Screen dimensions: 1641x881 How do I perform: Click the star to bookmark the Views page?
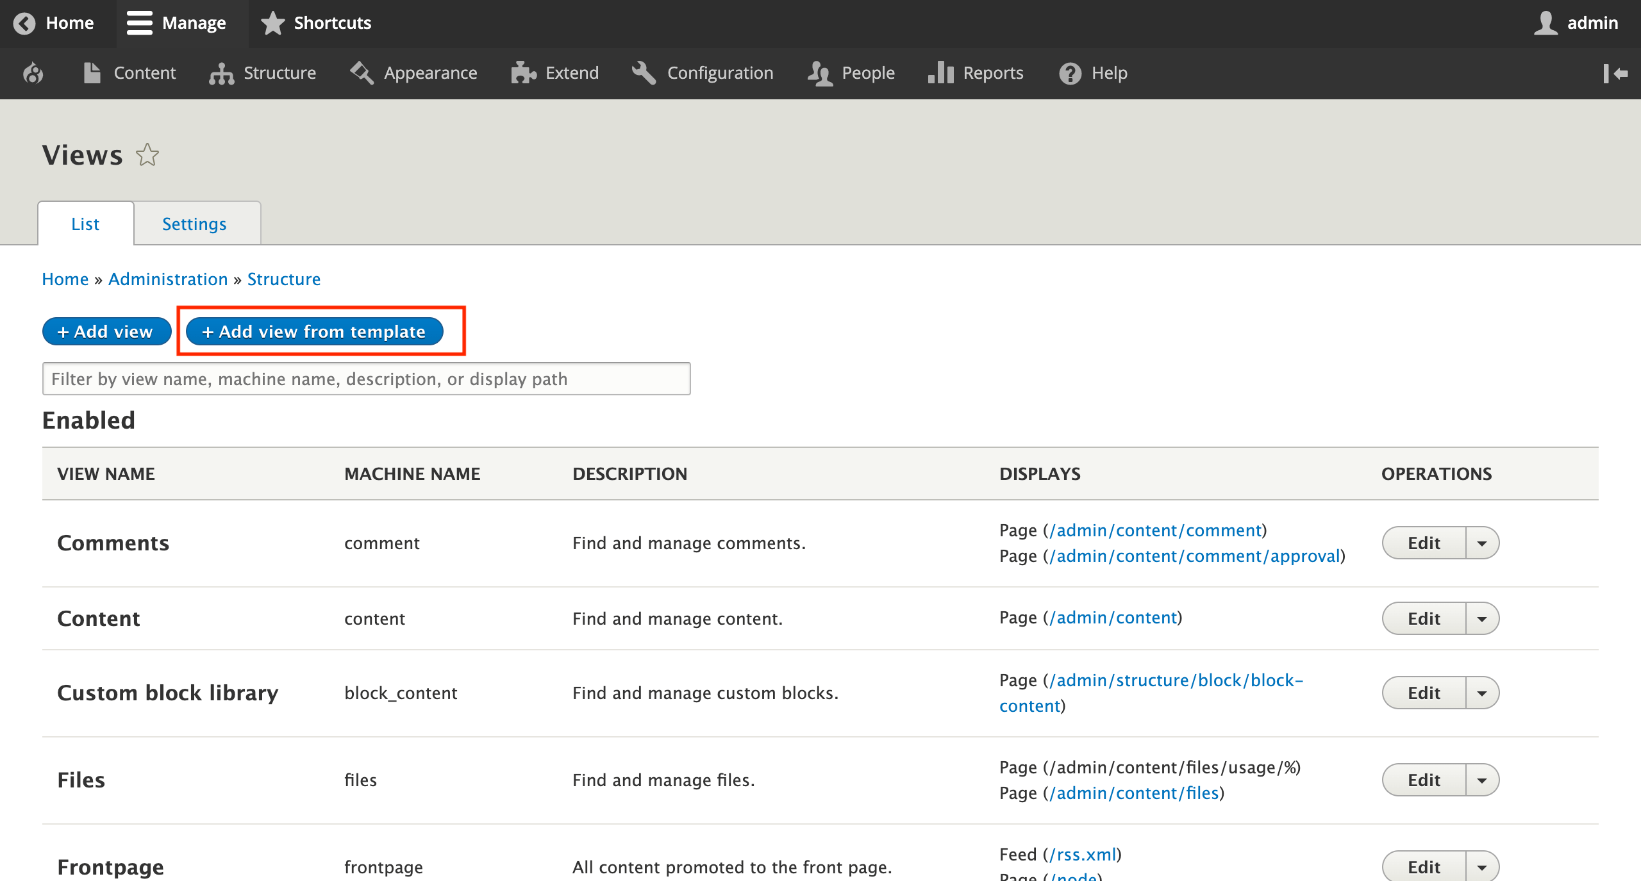point(147,155)
